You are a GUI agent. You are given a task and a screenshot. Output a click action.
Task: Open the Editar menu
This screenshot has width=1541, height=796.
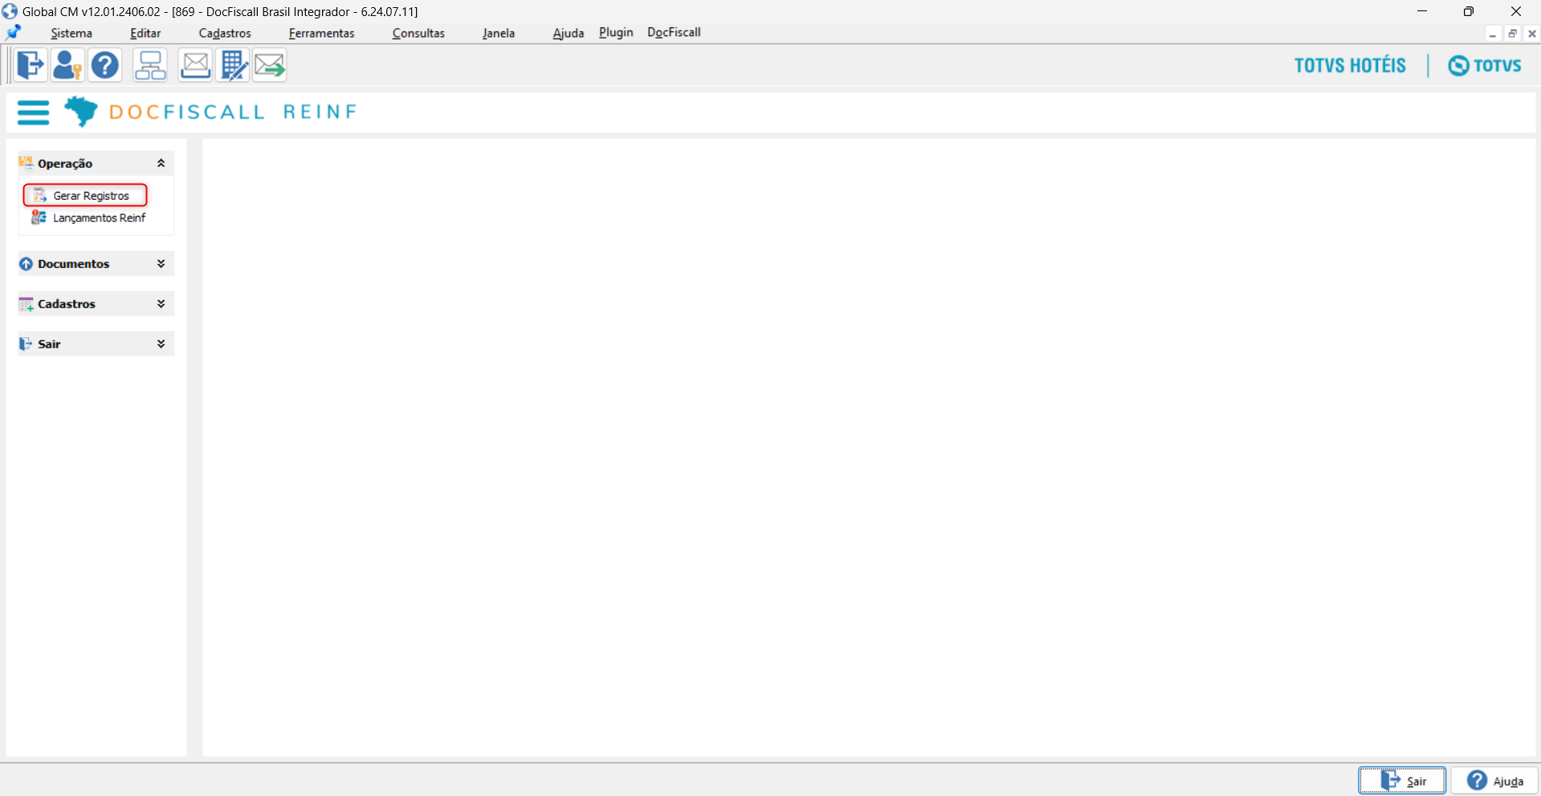point(145,33)
